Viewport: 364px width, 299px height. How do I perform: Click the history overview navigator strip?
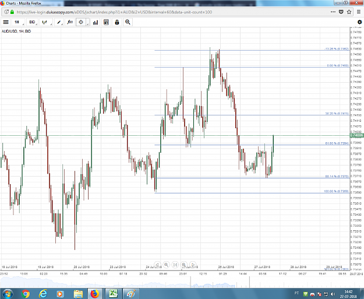(x=175, y=282)
